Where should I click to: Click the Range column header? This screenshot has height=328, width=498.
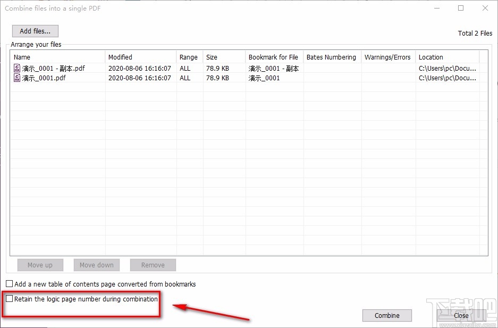(x=189, y=57)
